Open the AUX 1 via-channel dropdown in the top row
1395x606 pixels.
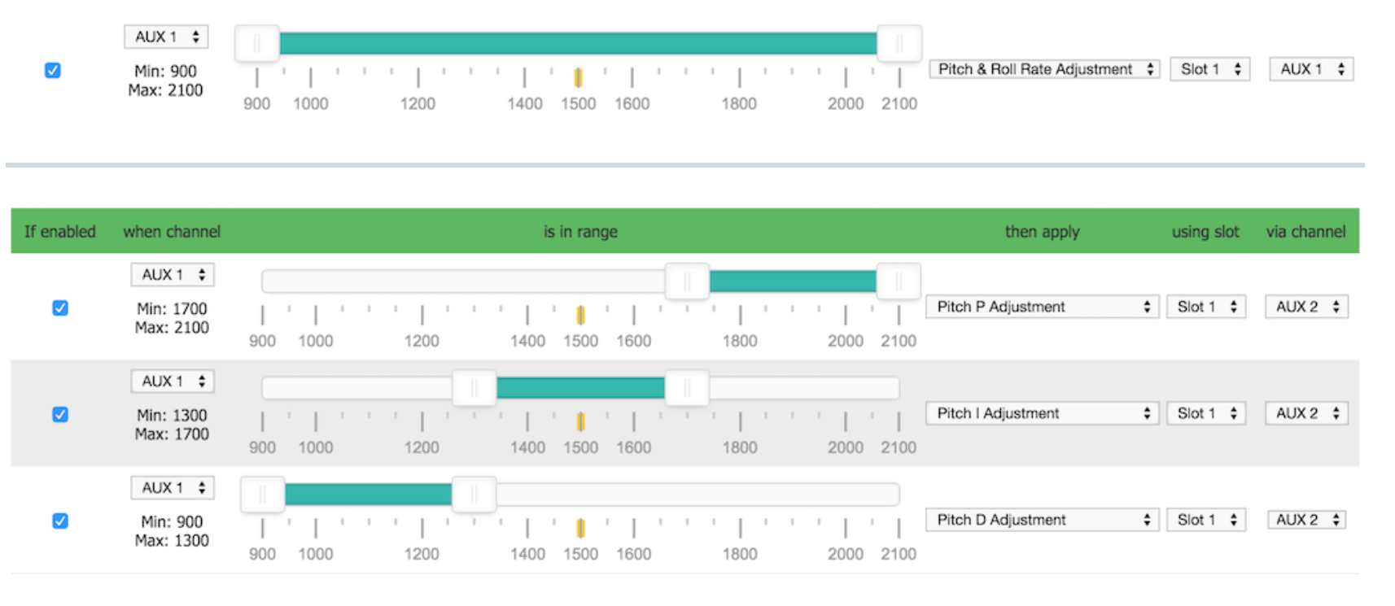coord(1311,69)
